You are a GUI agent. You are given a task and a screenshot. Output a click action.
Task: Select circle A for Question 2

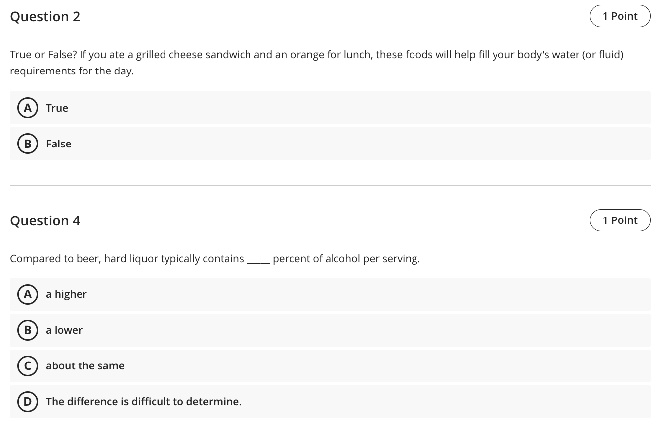pos(28,108)
